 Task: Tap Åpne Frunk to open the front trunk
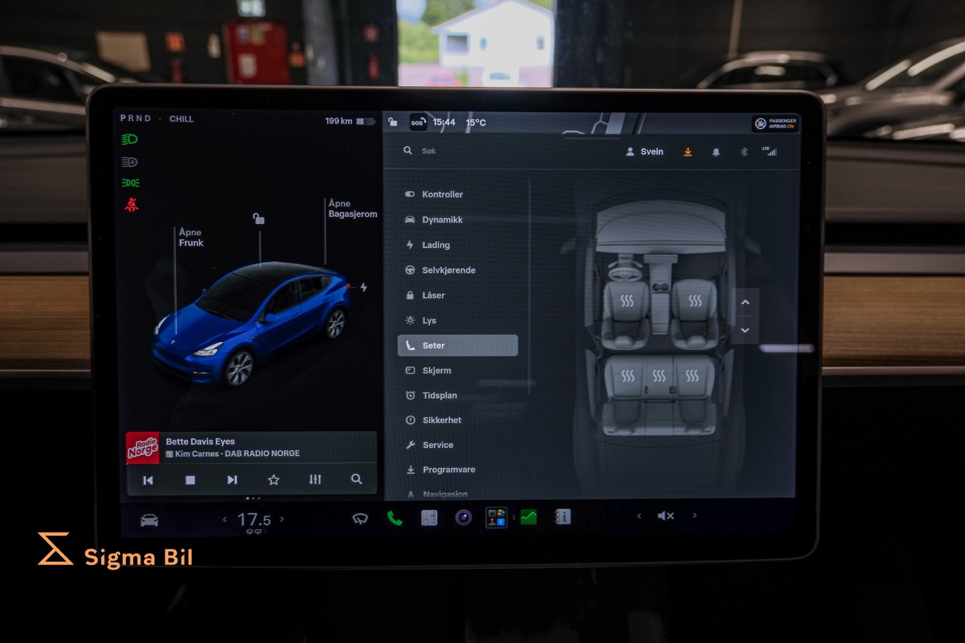coord(191,238)
